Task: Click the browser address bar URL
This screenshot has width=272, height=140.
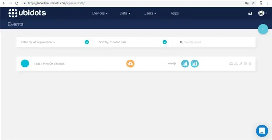Action: coord(56,3)
